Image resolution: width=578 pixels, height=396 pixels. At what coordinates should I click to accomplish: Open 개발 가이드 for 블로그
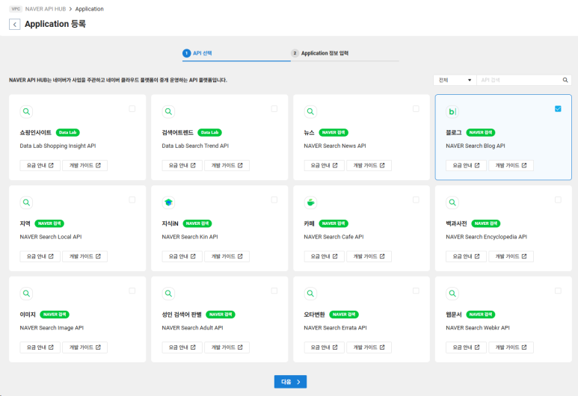pos(511,165)
